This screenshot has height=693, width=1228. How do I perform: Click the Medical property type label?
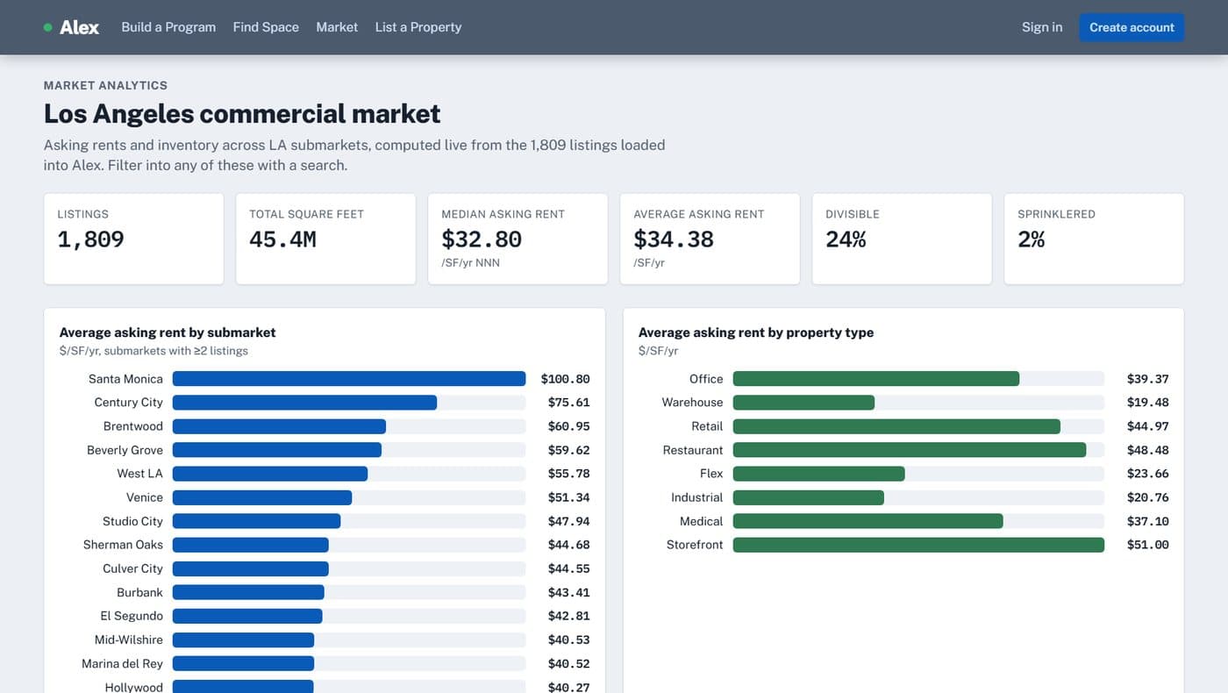(701, 521)
